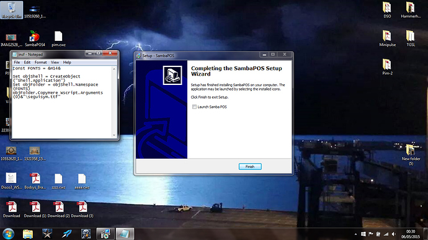
Task: Select the Bodsys_Bra PDF file icon
Action: pos(35,181)
